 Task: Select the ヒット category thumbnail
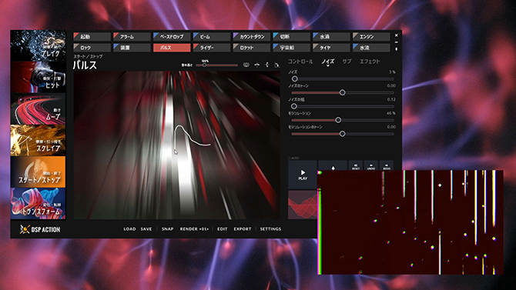[x=39, y=77]
